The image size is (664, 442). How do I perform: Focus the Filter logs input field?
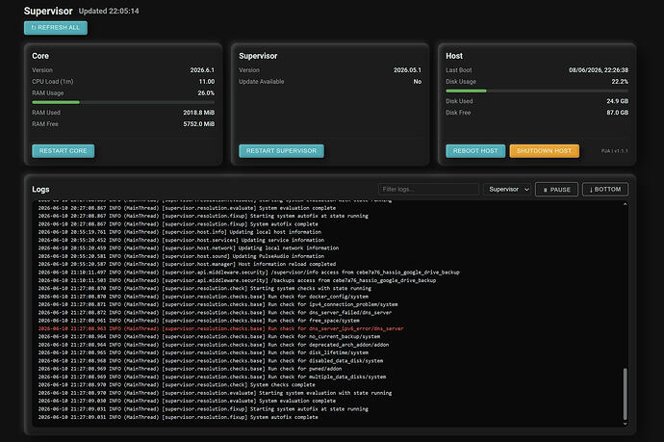click(428, 189)
